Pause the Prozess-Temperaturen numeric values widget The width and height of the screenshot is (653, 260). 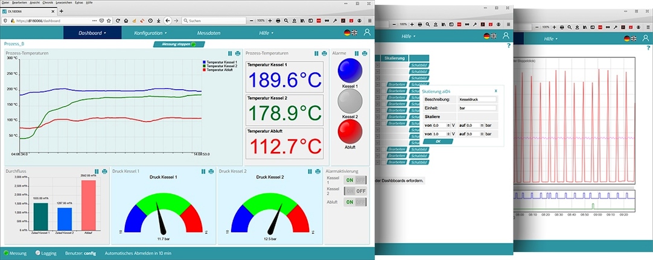pyautogui.click(x=316, y=53)
